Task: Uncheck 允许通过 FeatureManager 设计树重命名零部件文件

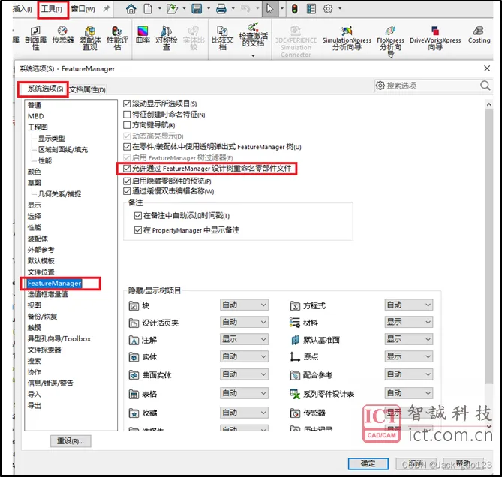Action: pos(127,169)
